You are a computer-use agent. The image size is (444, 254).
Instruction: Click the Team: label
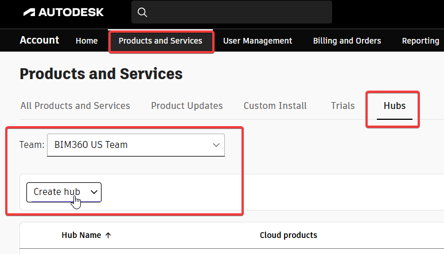32,144
